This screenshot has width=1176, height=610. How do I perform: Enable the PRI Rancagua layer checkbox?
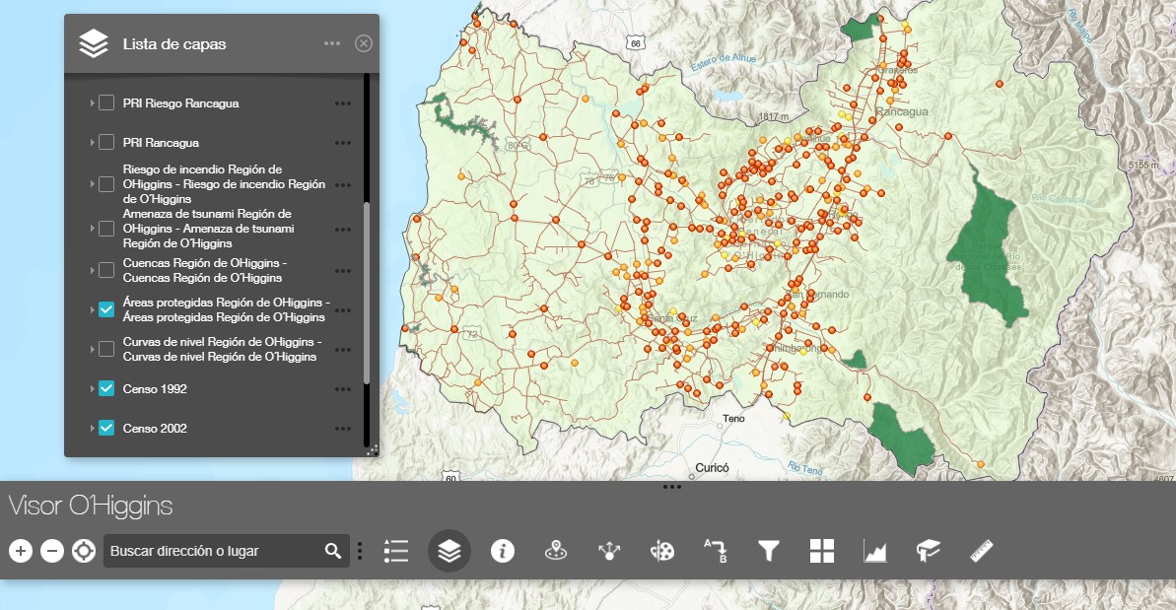(106, 143)
